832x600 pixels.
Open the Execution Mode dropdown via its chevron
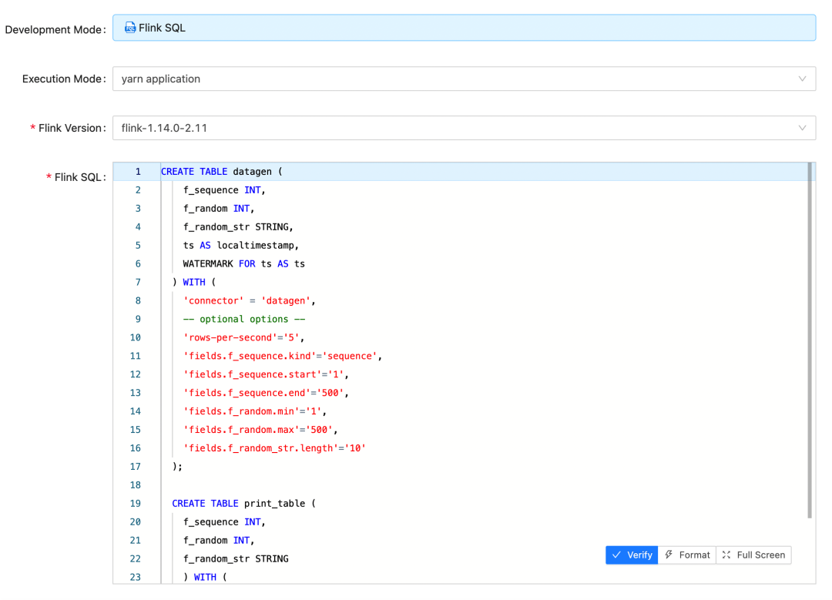click(802, 79)
